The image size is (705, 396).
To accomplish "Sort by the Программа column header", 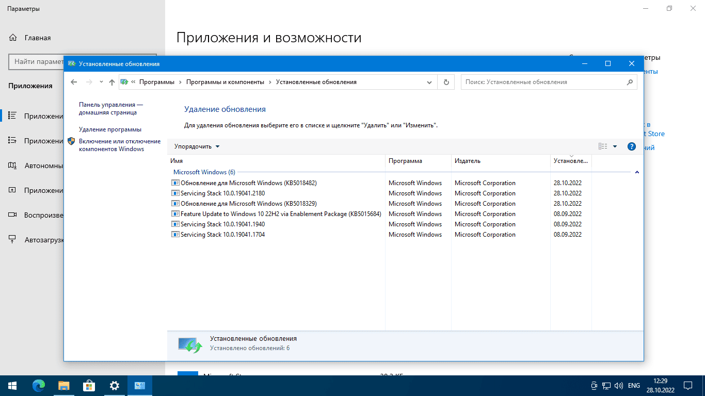I will (418, 161).
